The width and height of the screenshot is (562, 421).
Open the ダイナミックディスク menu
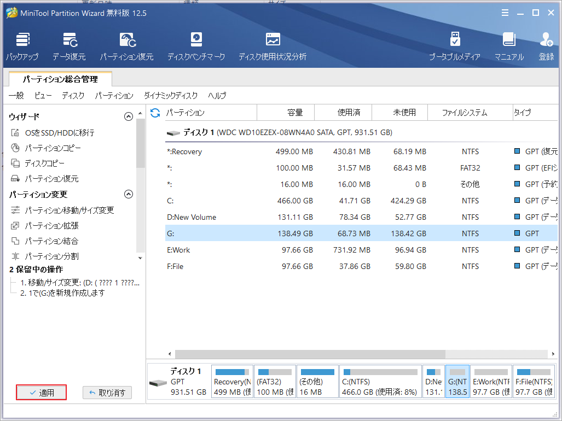170,96
